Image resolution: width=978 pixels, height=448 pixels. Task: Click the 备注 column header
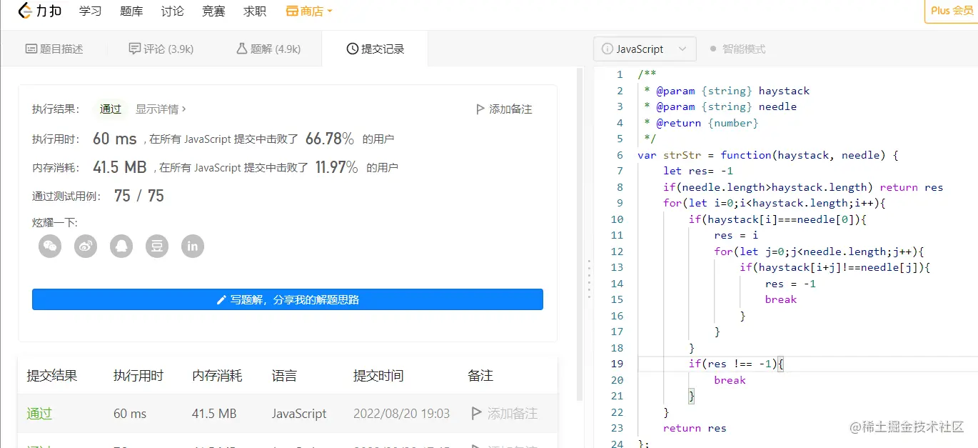coord(480,375)
